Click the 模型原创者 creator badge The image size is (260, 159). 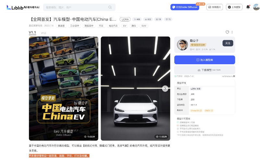pos(198,45)
